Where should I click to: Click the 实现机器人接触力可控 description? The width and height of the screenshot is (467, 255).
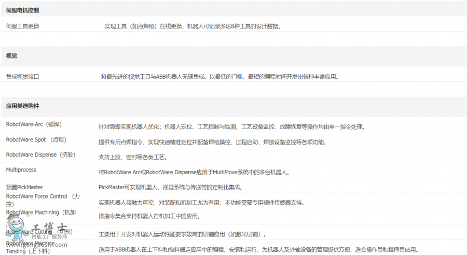[x=201, y=203]
